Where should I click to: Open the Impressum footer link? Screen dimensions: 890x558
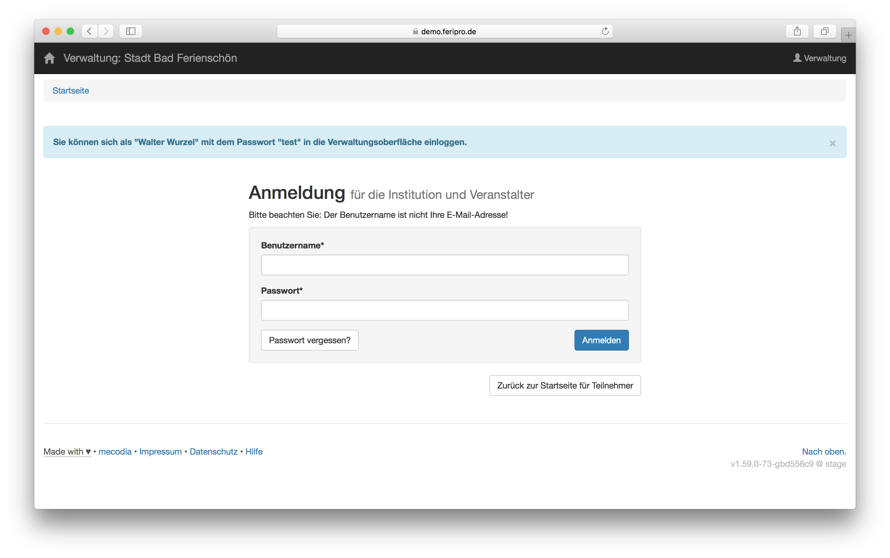pos(160,452)
